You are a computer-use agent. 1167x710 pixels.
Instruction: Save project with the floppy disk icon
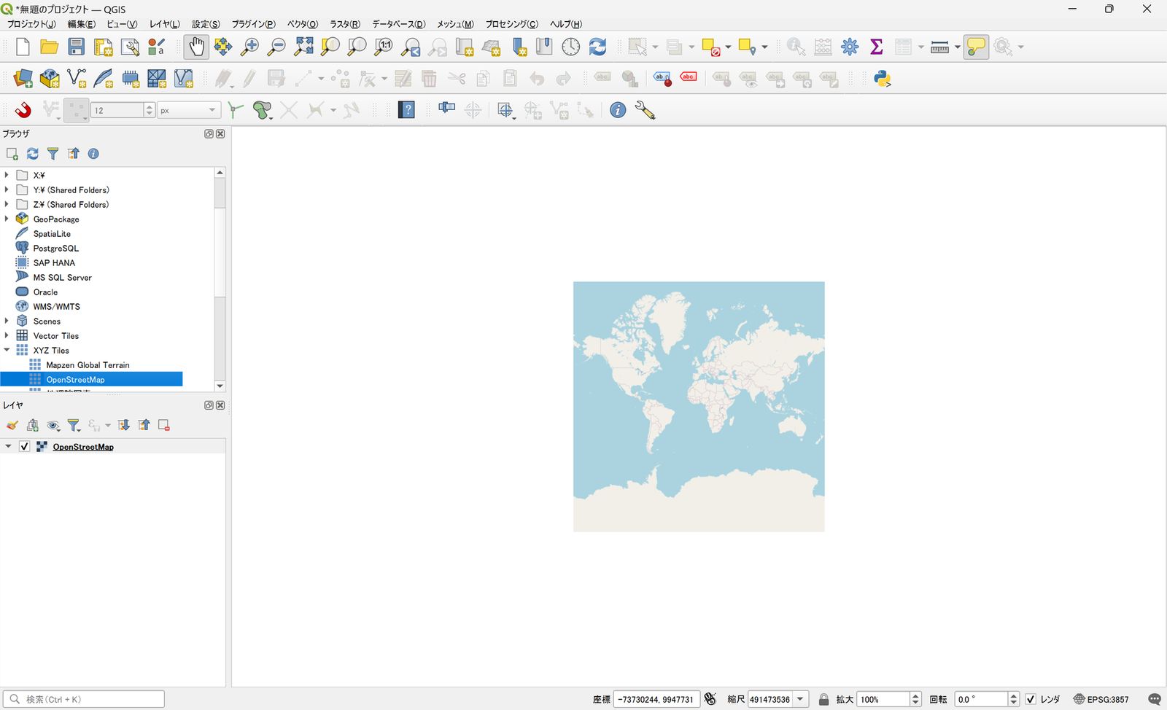point(76,47)
